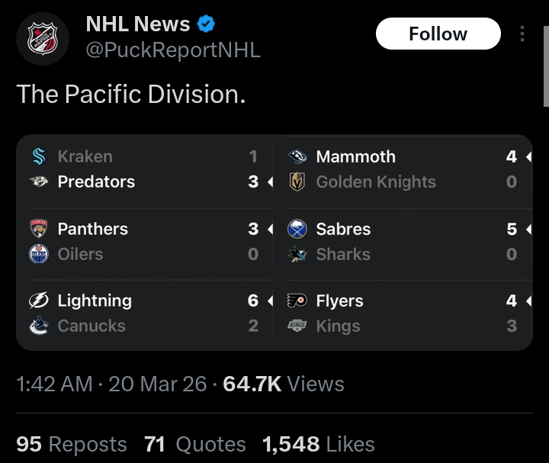
Task: Click the Nashville Predators team logo
Action: coord(38,182)
